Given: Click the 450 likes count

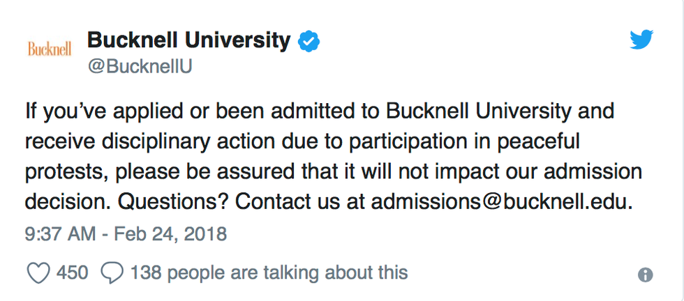Looking at the screenshot, I should pyautogui.click(x=72, y=272).
